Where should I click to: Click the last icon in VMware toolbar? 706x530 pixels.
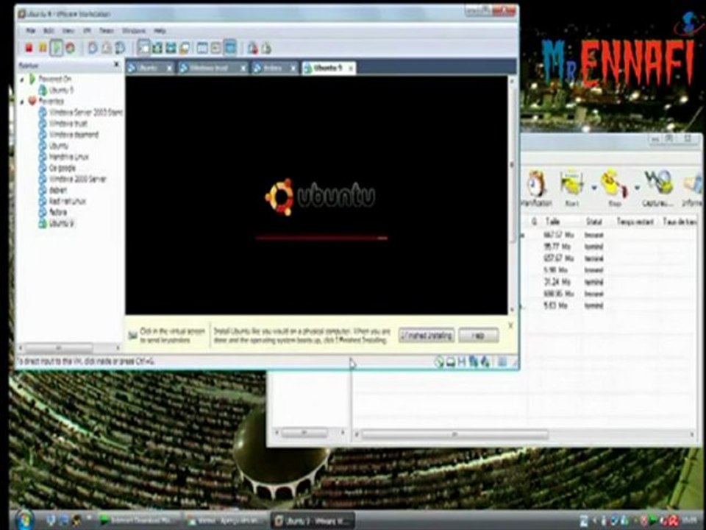266,47
